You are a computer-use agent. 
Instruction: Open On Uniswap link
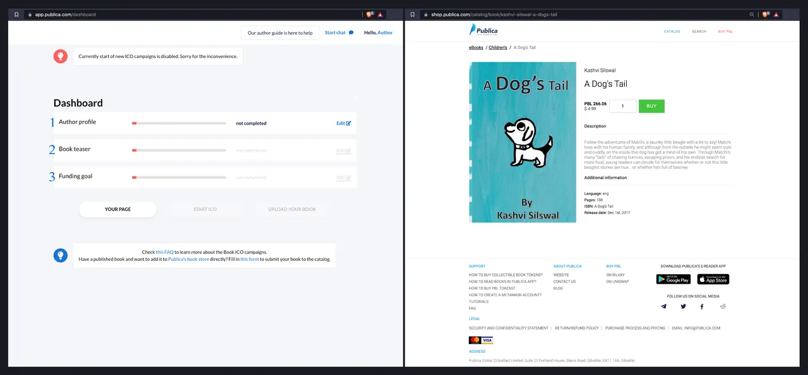click(x=617, y=282)
